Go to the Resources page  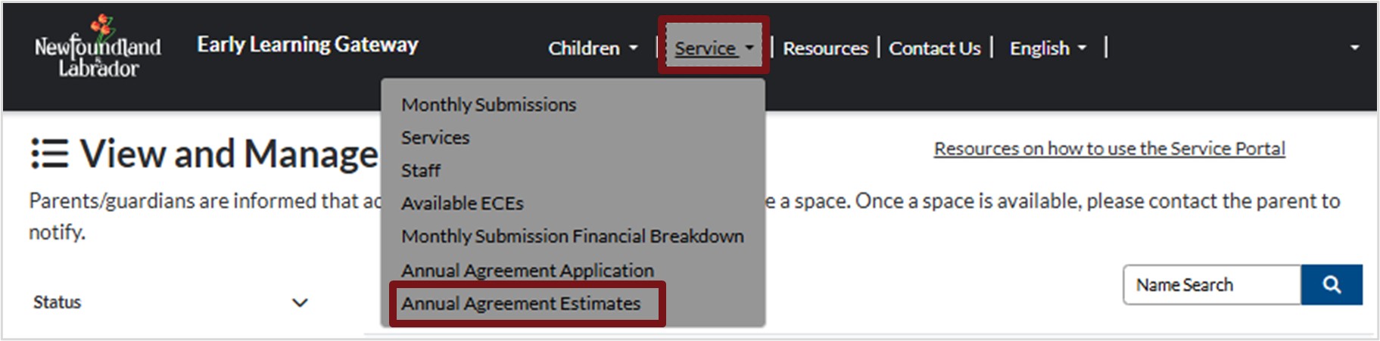(825, 48)
